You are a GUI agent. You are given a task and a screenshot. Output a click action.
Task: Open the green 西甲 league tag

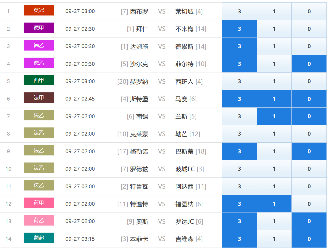[39, 80]
